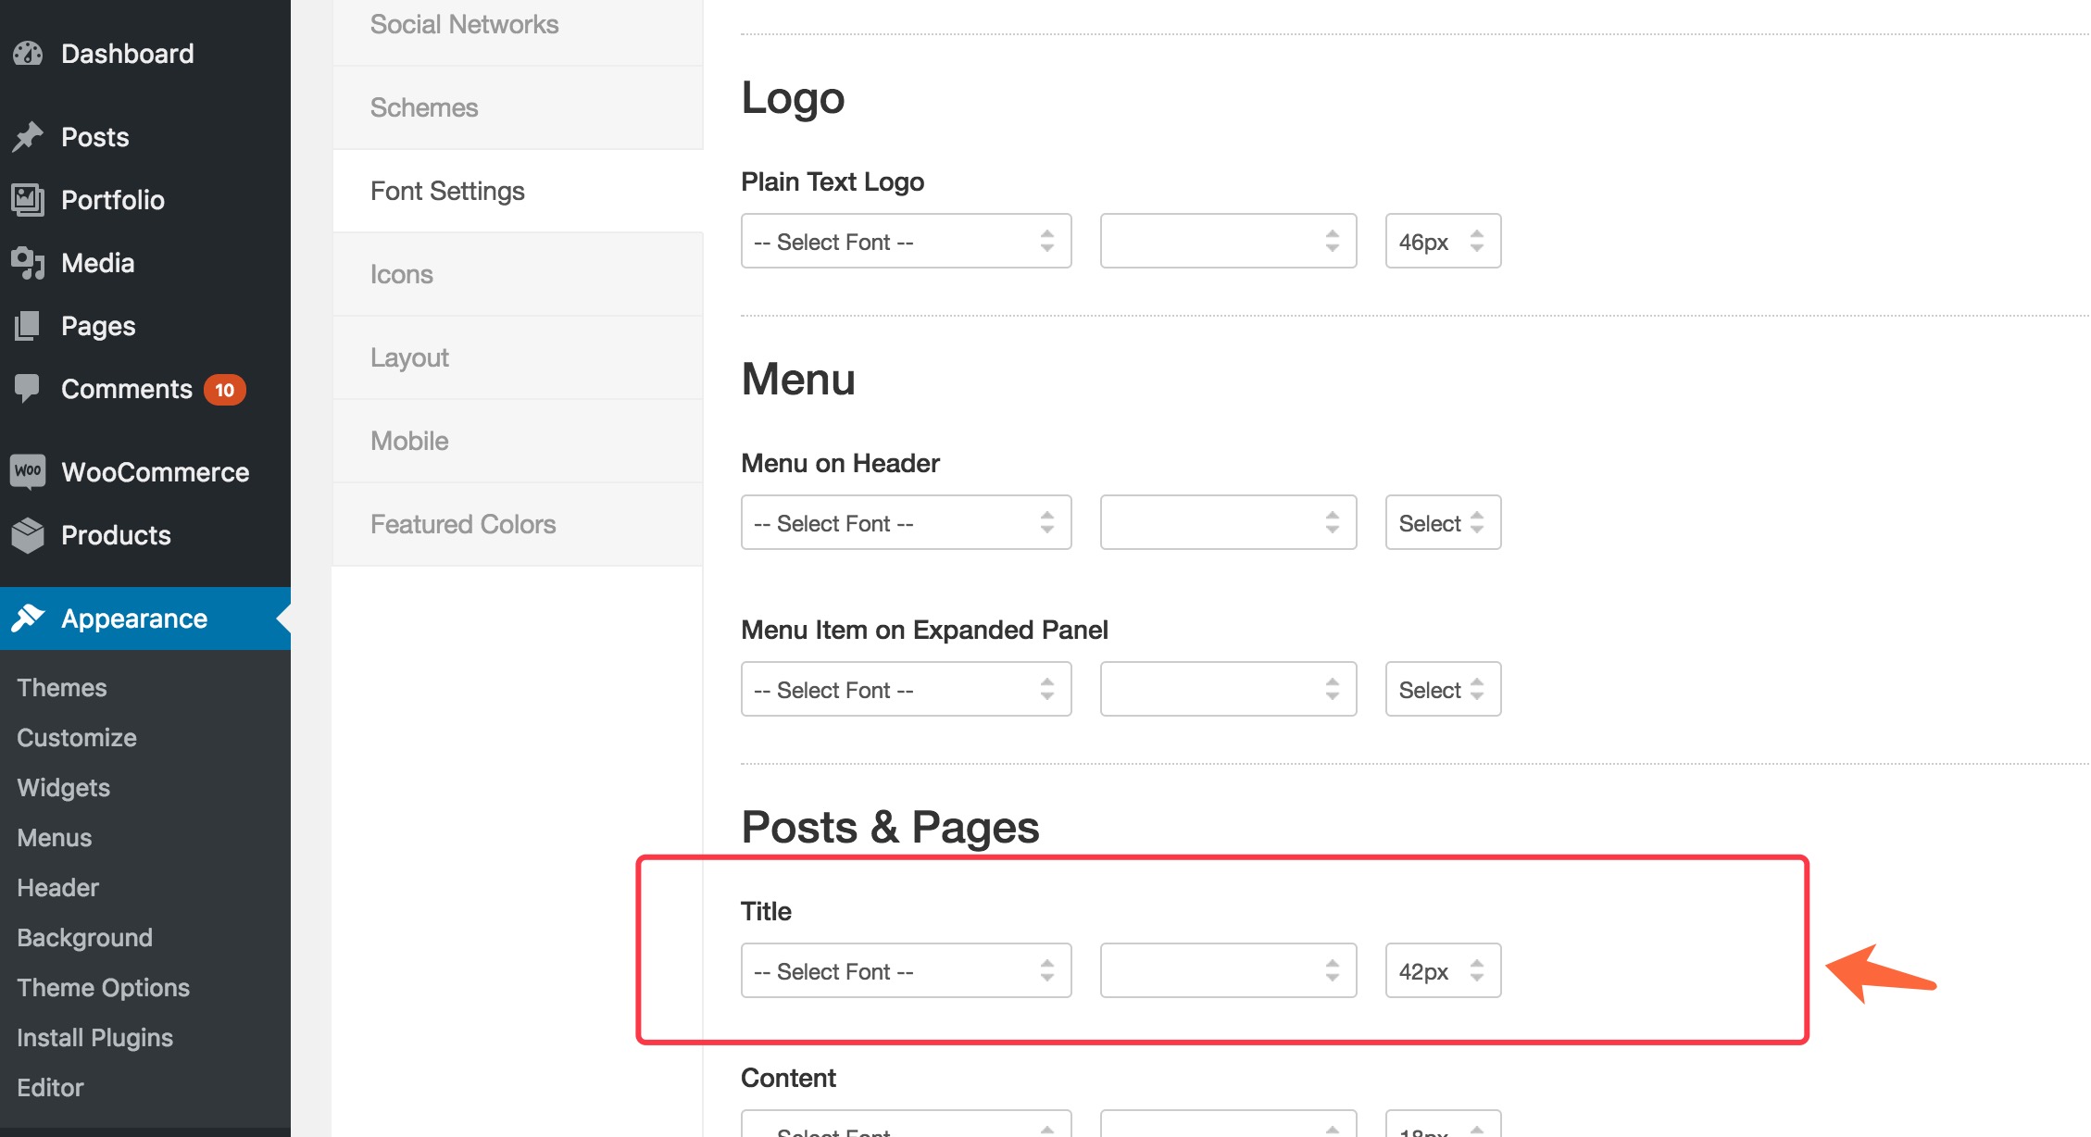Open Plain Text Logo font dropdown
This screenshot has height=1137, width=2091.
905,242
